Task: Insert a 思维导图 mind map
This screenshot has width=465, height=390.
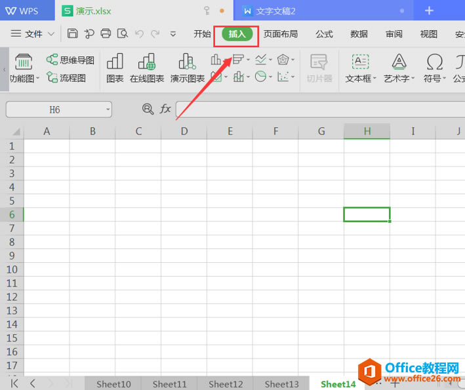Action: point(70,60)
